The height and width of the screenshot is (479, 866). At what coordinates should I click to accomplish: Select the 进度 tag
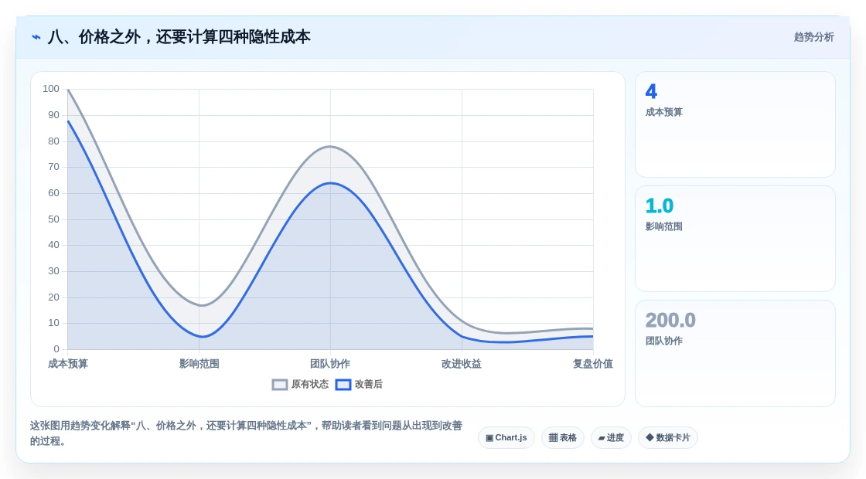[x=611, y=437]
